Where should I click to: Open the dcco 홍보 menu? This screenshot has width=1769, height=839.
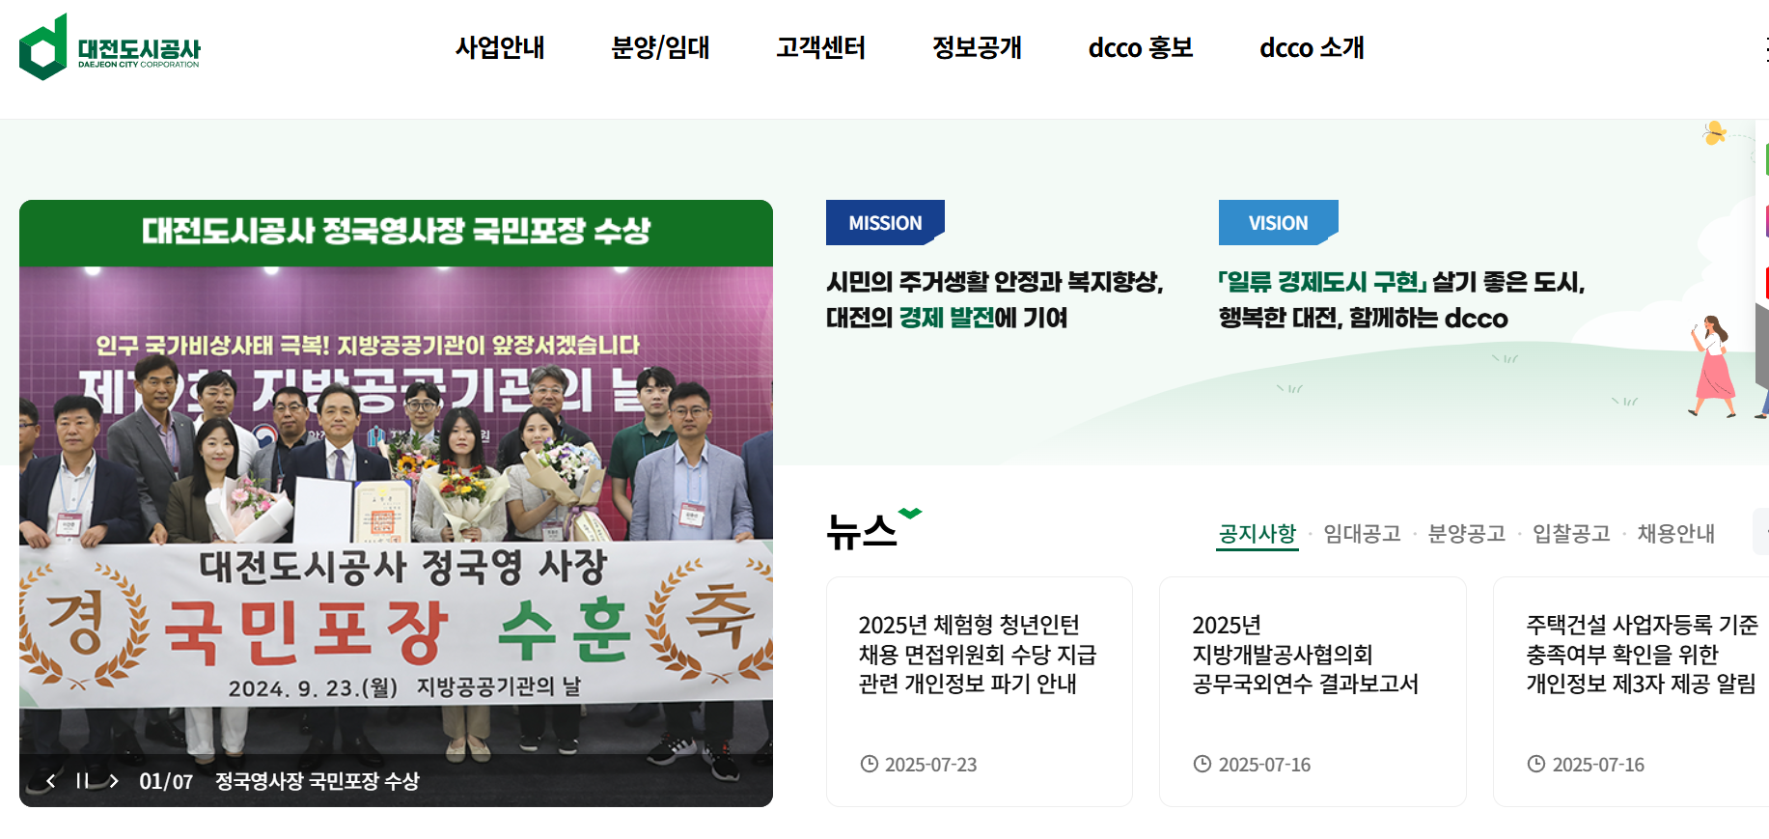point(1141,47)
